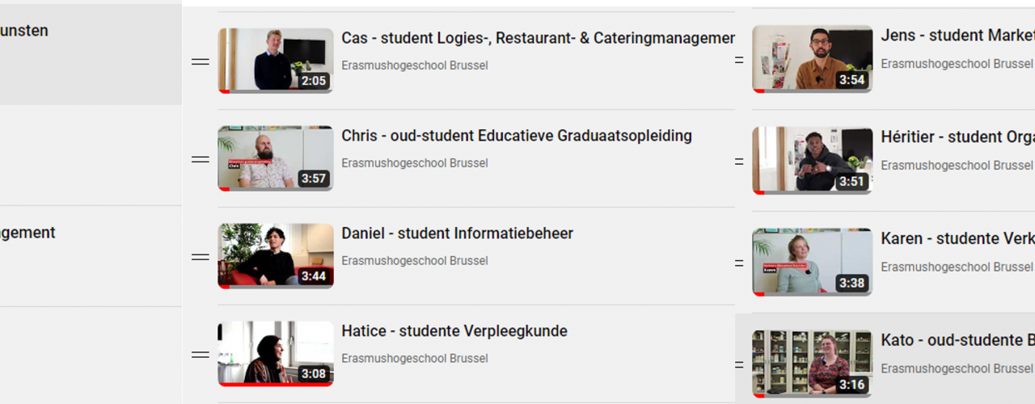Open Héritier student video thumbnail

click(812, 161)
